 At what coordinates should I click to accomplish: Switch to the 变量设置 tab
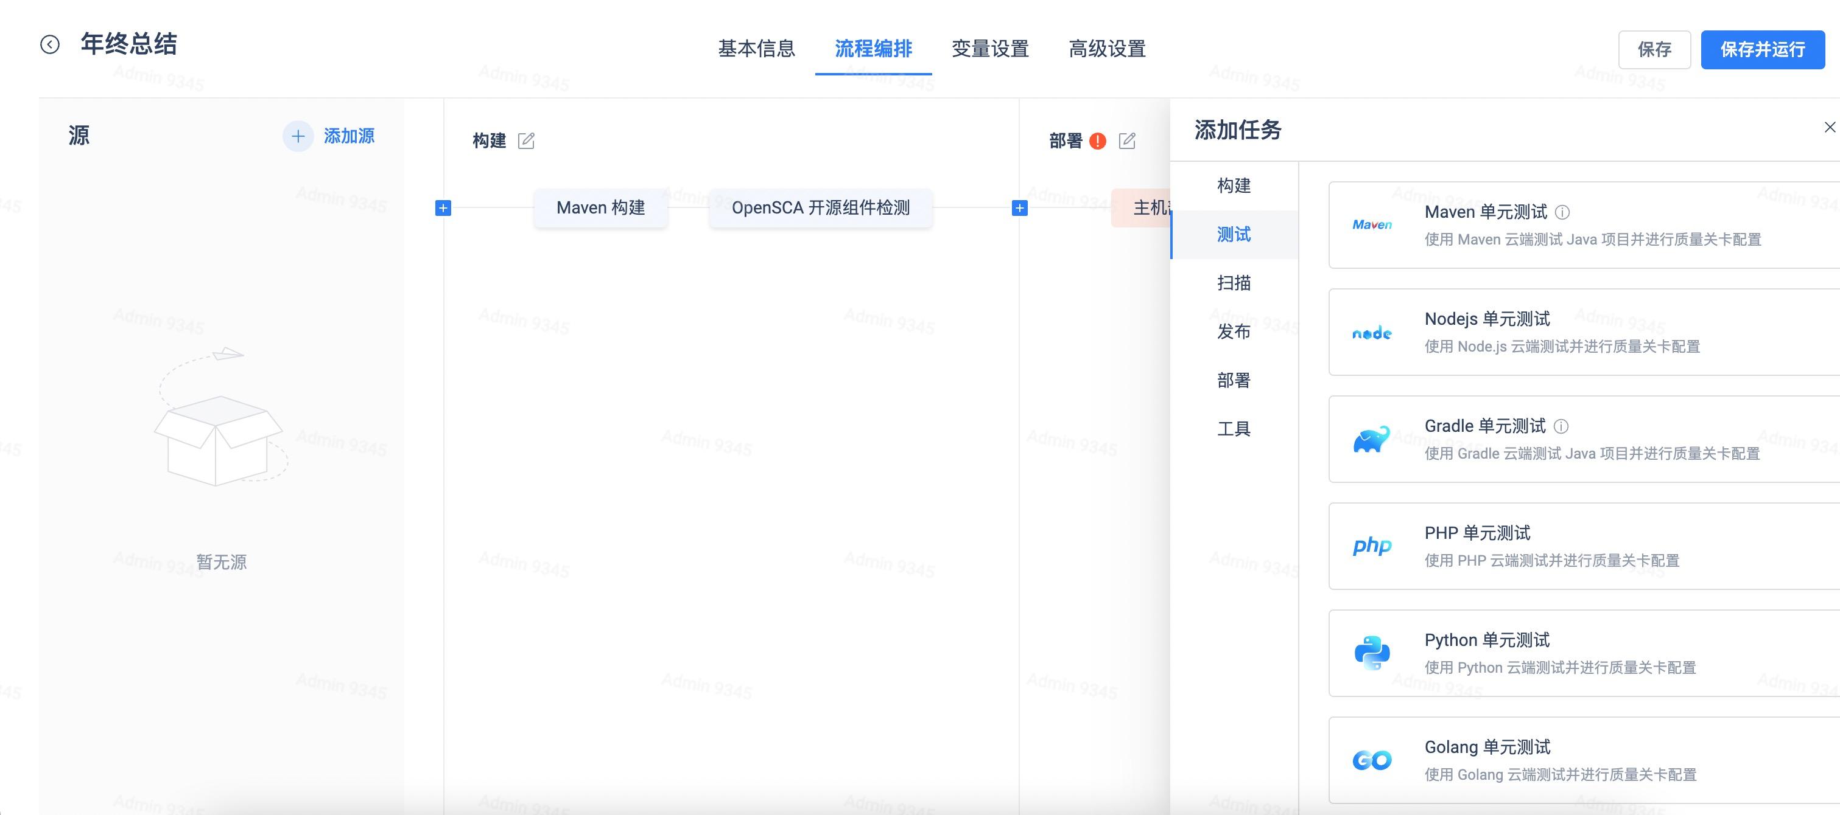pyautogui.click(x=990, y=49)
